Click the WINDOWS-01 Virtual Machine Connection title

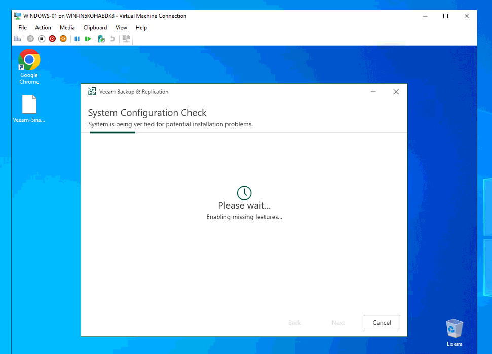coord(105,16)
